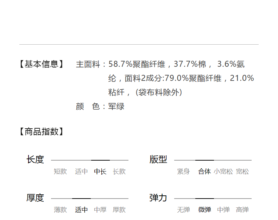Image resolution: width=278 pixels, height=220 pixels.
Task: Select the 微弹 elasticity option
Action: click(204, 210)
